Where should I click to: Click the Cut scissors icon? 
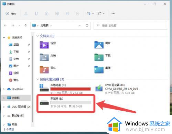(26, 13)
